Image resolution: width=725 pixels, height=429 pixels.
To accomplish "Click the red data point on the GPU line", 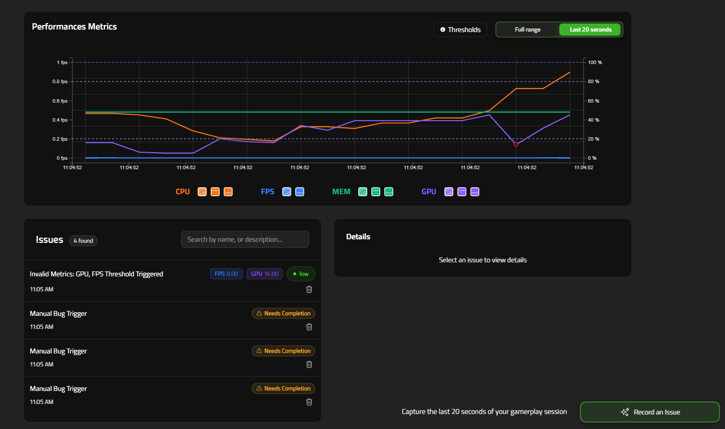I will tap(516, 145).
